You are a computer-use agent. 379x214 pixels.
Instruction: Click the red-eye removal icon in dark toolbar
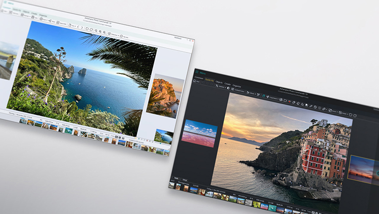click(290, 100)
